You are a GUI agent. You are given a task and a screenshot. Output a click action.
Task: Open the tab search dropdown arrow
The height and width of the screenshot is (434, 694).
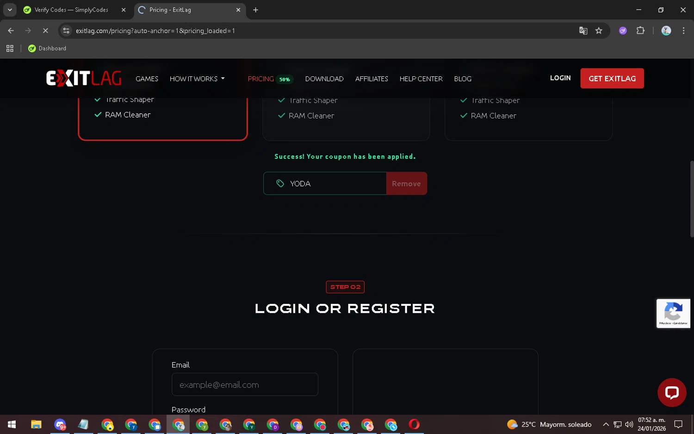10,10
